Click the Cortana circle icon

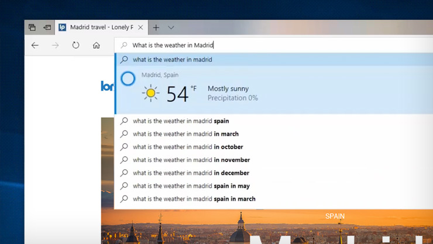point(128,78)
